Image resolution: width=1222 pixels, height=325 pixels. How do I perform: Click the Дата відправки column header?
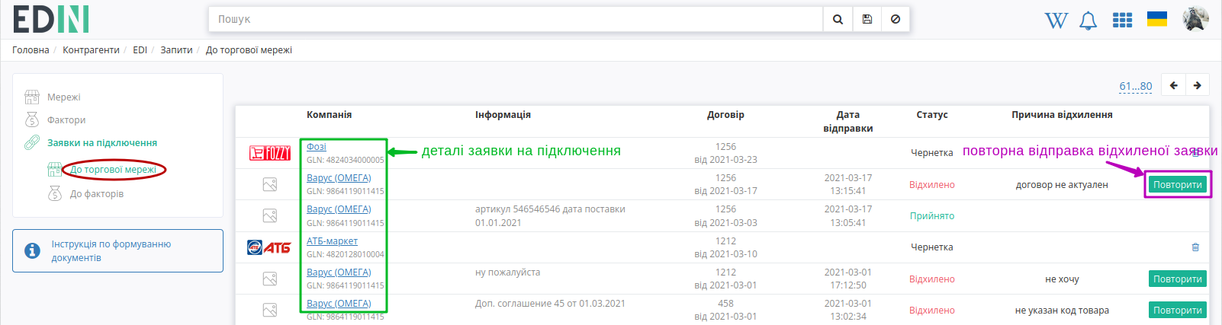point(848,122)
